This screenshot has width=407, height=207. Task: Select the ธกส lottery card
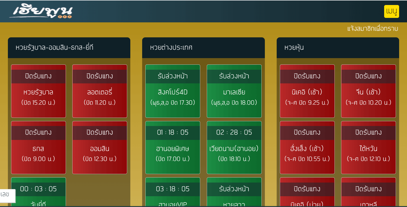click(38, 148)
